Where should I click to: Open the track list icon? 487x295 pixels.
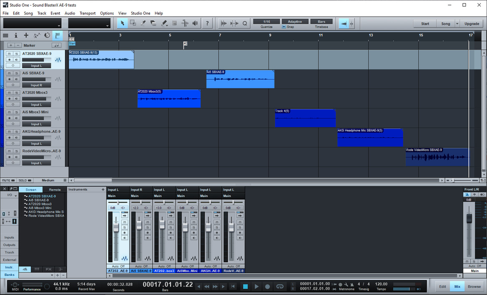pos(5,35)
